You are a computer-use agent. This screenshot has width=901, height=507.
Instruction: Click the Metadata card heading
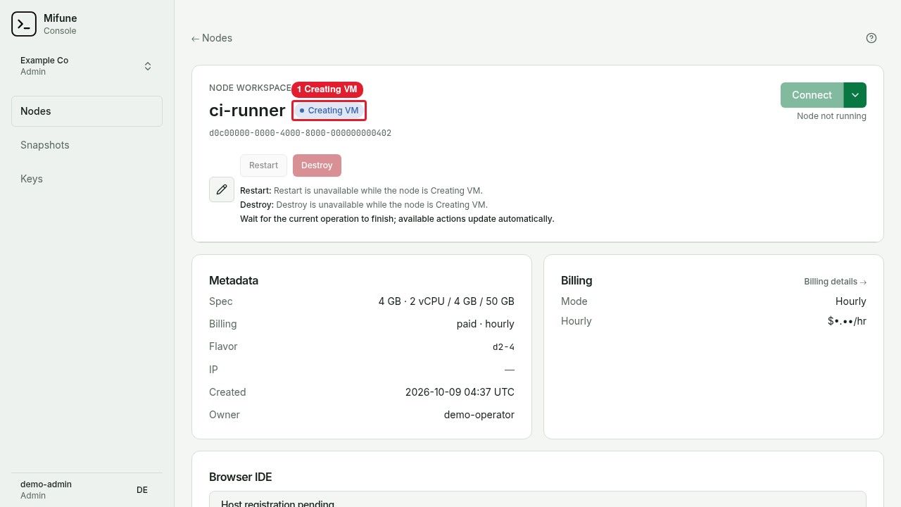point(234,280)
